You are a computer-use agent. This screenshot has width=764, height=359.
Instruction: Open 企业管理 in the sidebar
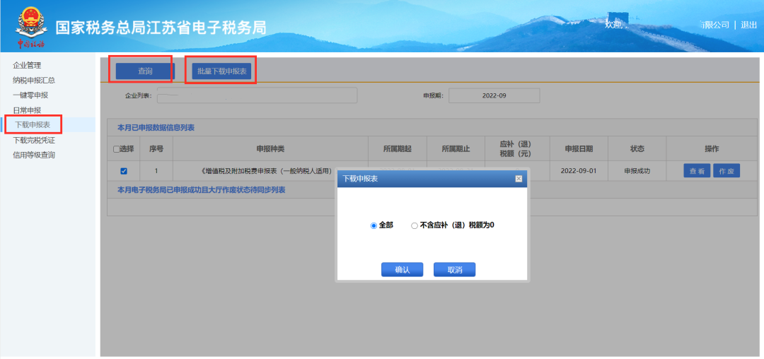27,65
